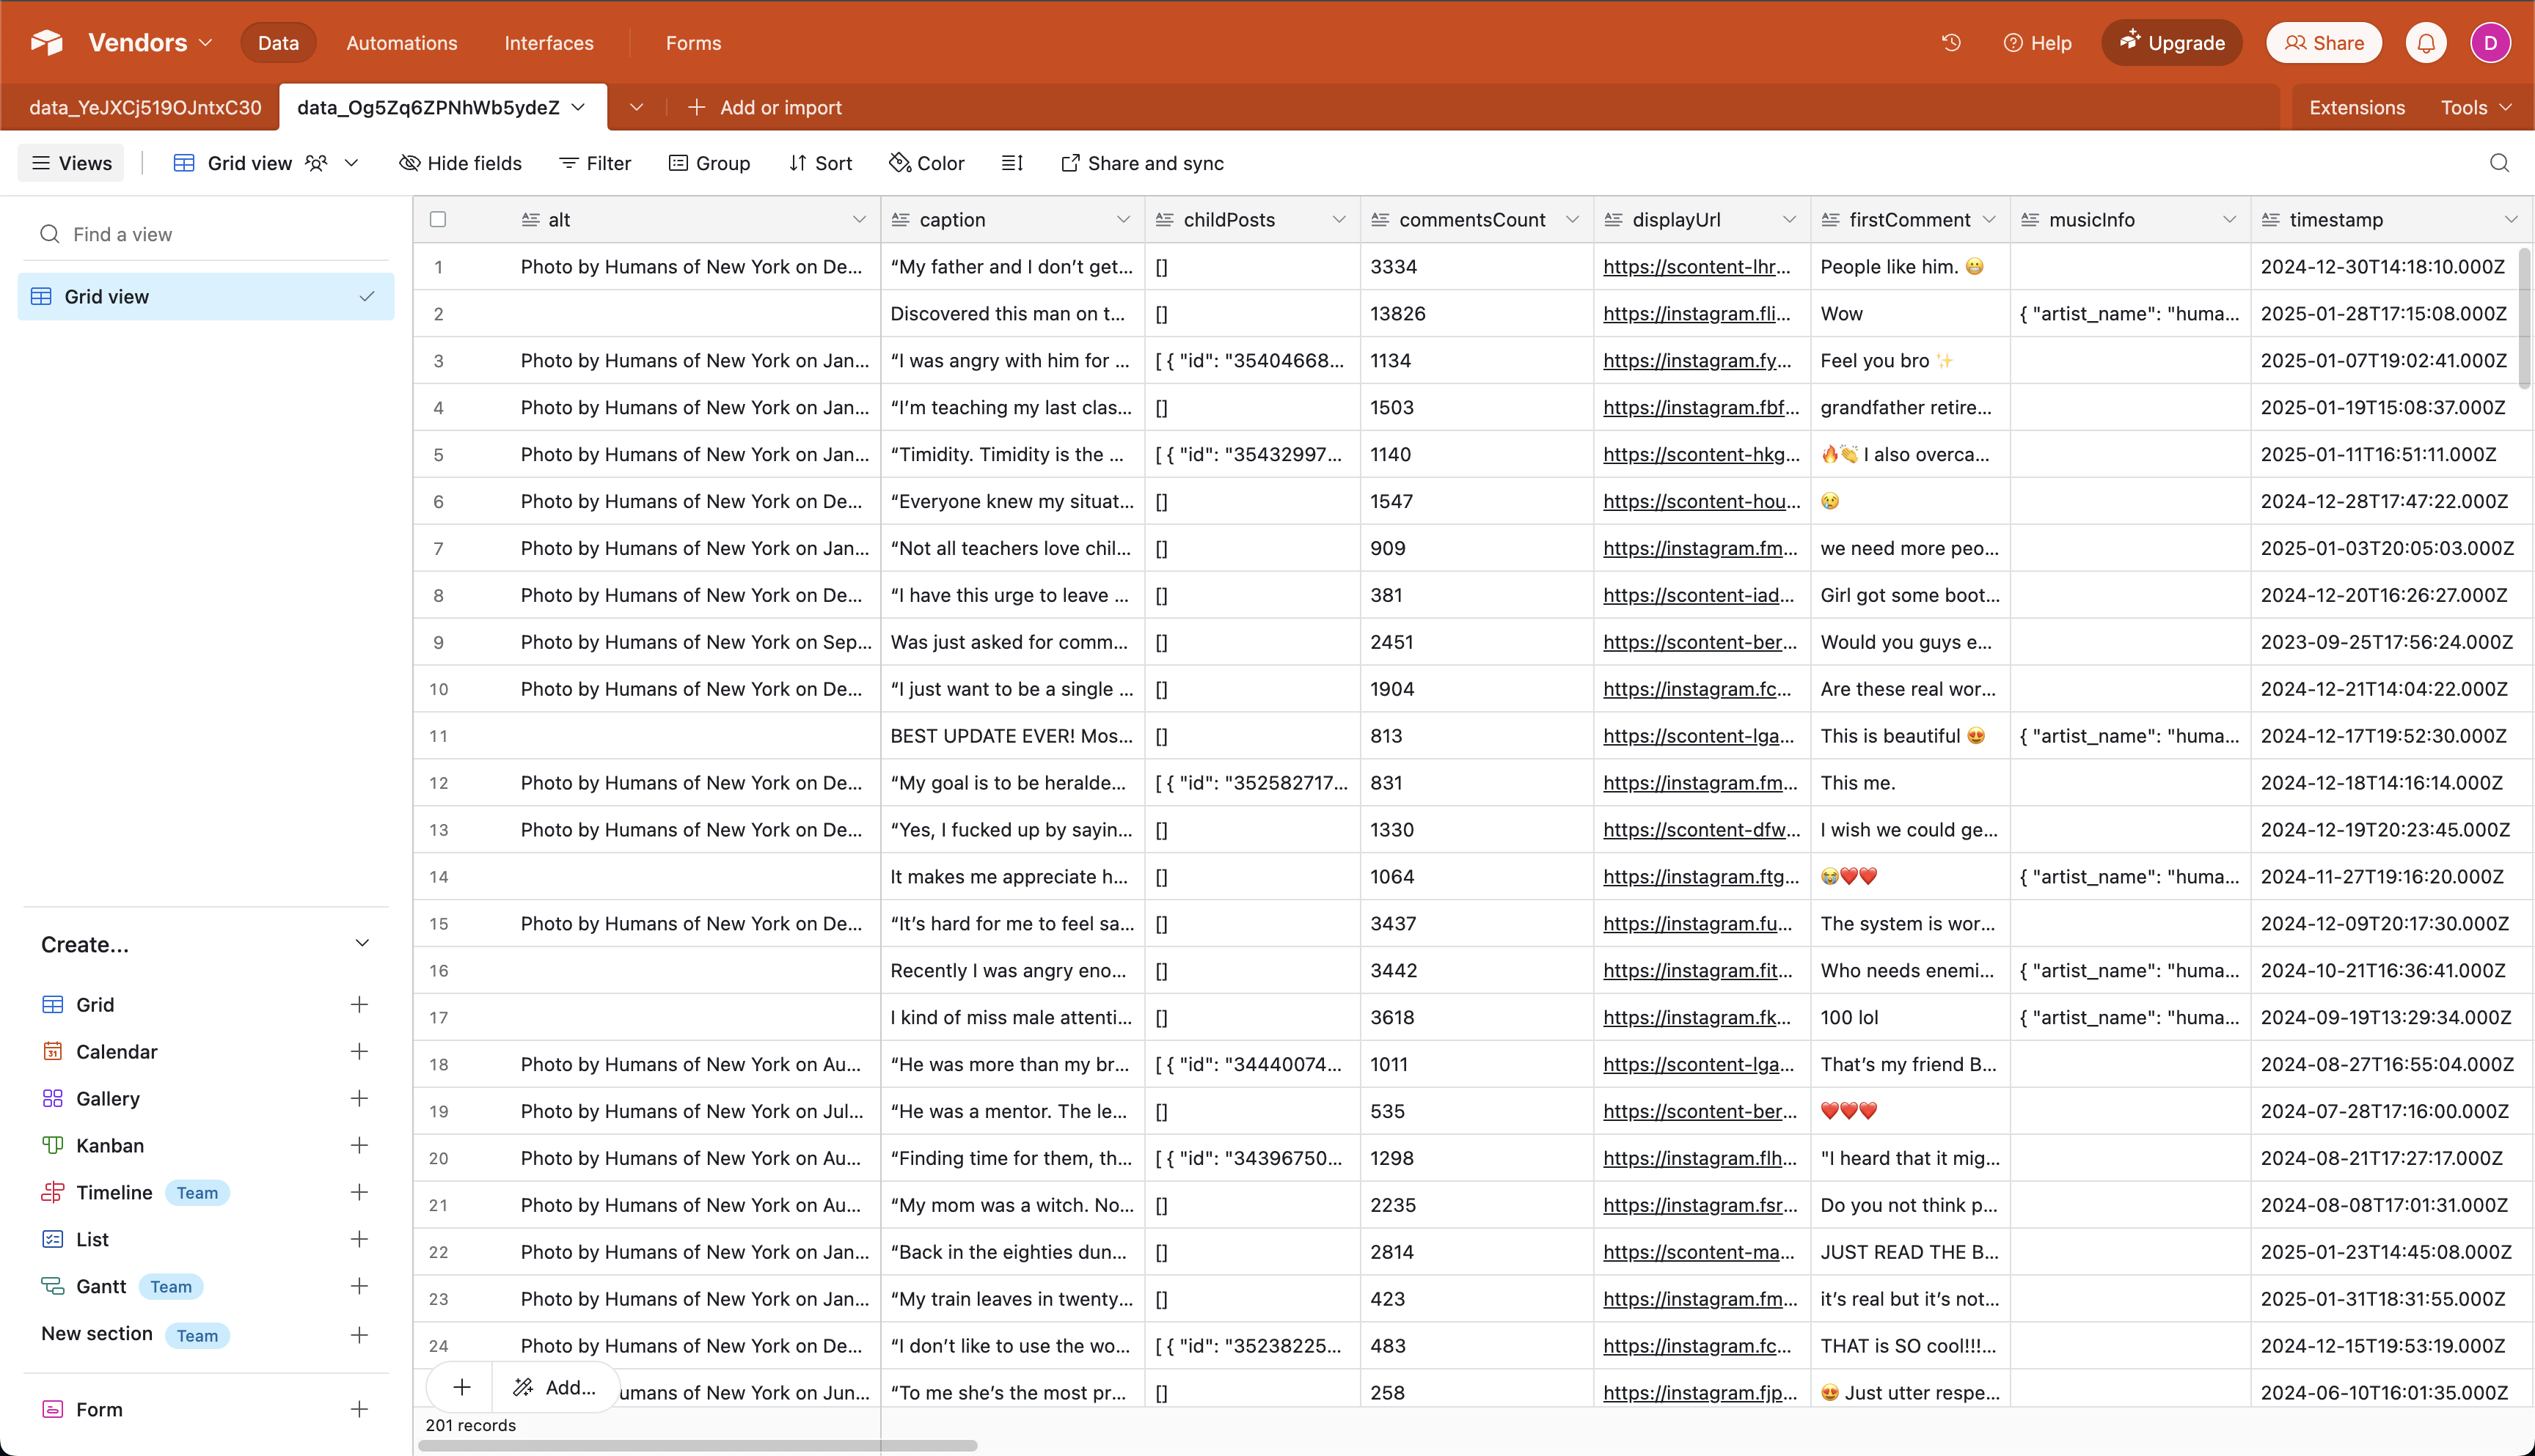Open the Filter settings
Screen dimensions: 2535x1456
pyautogui.click(x=594, y=162)
